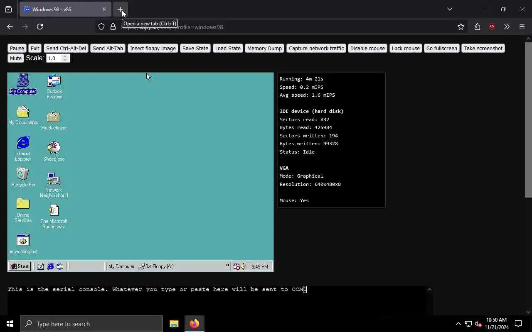Open a new browser tab with plus button
Image resolution: width=532 pixels, height=332 pixels.
pyautogui.click(x=121, y=9)
